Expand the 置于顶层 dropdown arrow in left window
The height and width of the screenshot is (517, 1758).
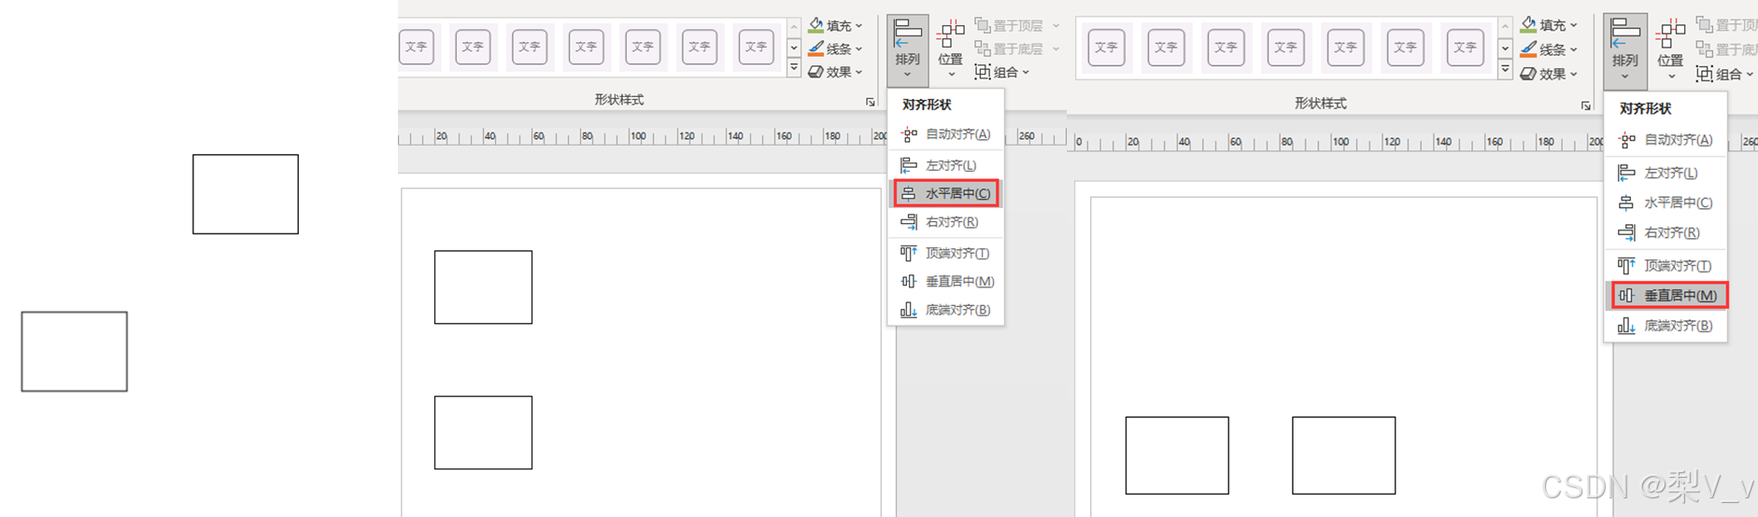(x=1056, y=26)
